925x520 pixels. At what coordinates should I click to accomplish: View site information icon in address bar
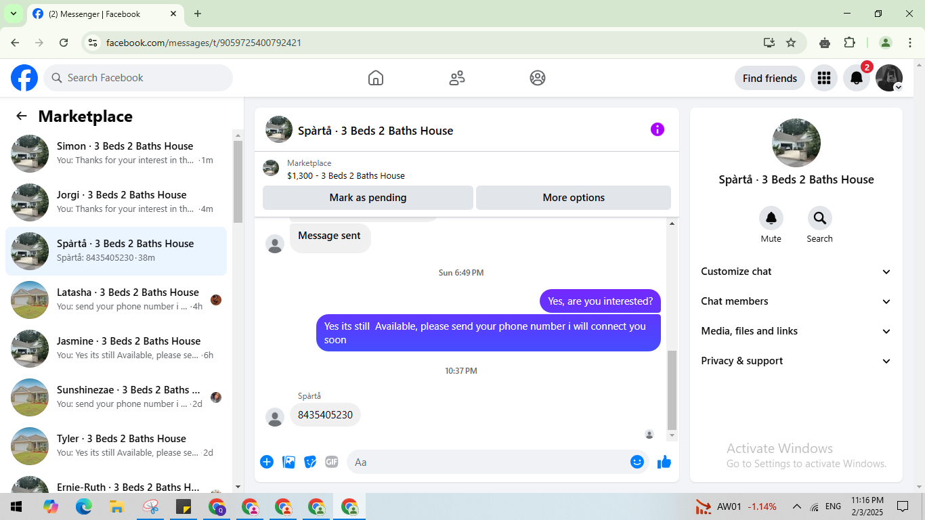[93, 43]
